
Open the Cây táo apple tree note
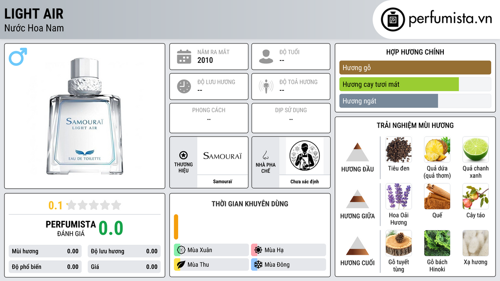point(476,196)
